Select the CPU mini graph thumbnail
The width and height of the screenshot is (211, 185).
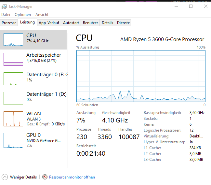(13, 40)
